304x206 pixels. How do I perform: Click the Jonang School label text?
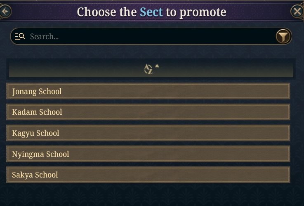point(37,92)
